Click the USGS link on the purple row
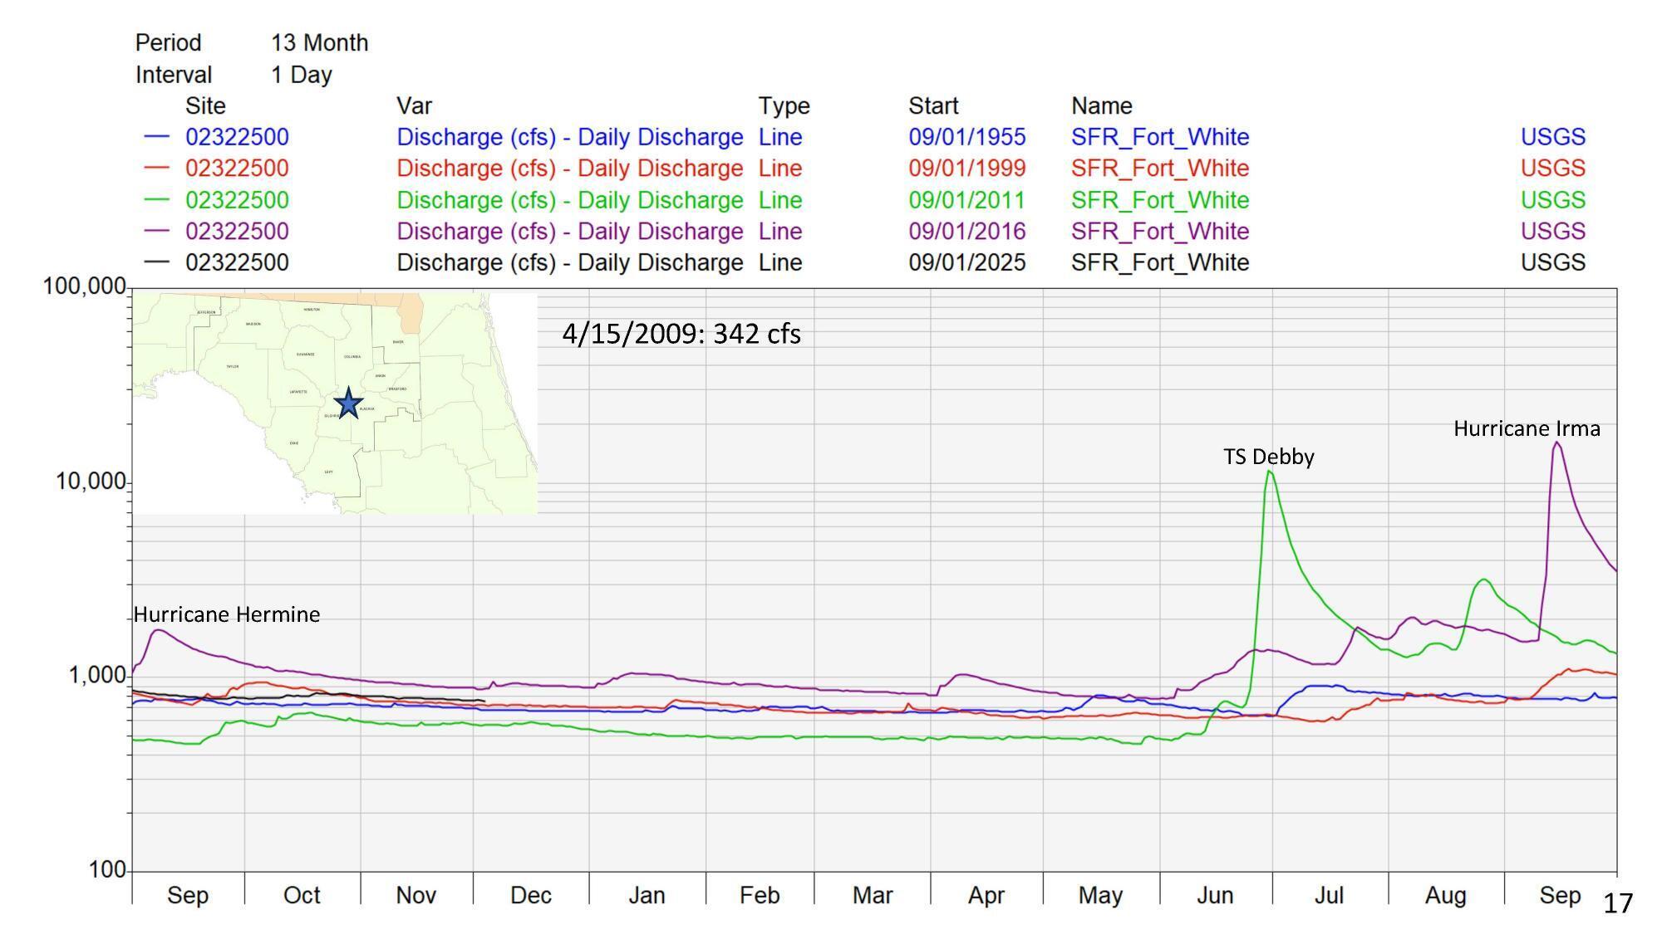This screenshot has width=1662, height=934. click(1552, 232)
